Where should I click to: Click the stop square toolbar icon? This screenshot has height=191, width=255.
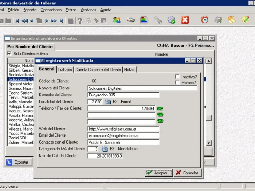[x=70, y=21]
